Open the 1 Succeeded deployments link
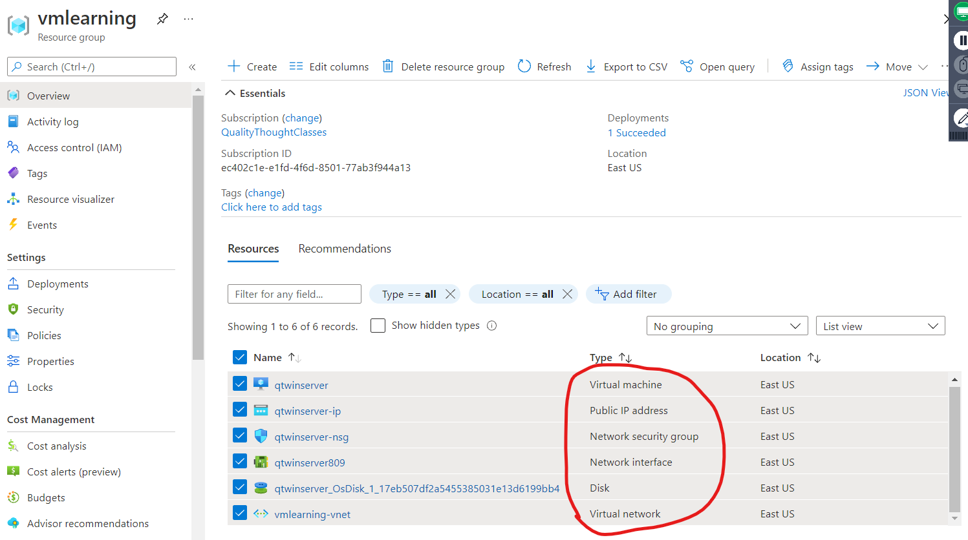Image resolution: width=968 pixels, height=540 pixels. click(636, 132)
